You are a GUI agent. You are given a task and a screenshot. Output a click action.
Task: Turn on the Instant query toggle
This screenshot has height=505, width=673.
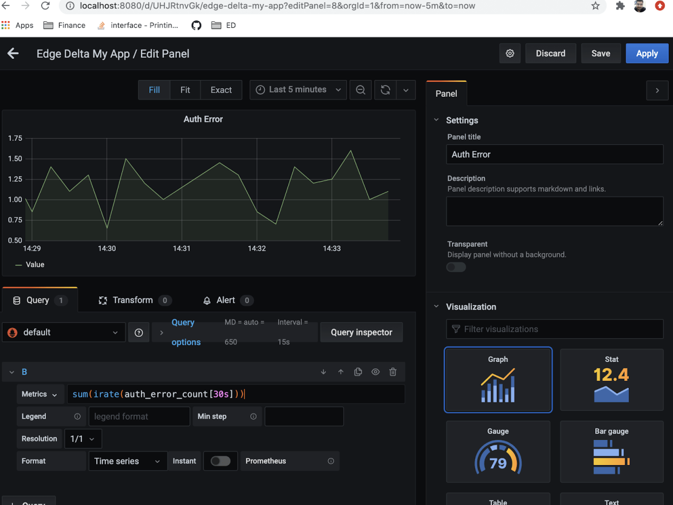pos(220,461)
